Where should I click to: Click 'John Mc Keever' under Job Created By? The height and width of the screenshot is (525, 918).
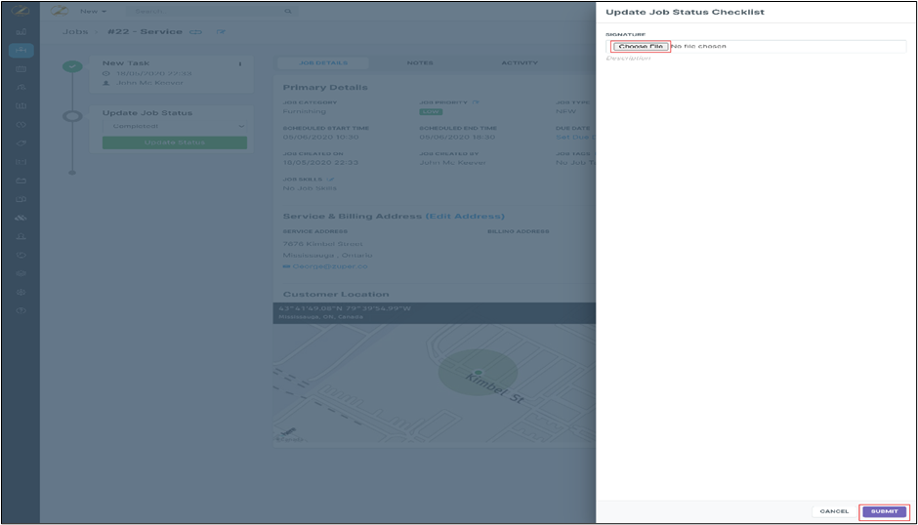[x=452, y=163]
